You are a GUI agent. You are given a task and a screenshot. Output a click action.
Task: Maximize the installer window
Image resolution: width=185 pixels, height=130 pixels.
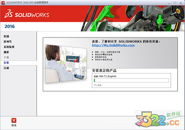[x=175, y=3]
